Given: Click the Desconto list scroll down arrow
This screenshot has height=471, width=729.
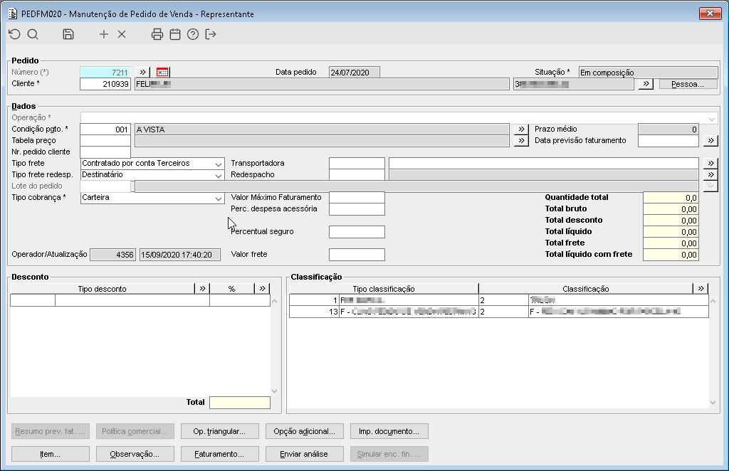Looking at the screenshot, I should point(274,391).
